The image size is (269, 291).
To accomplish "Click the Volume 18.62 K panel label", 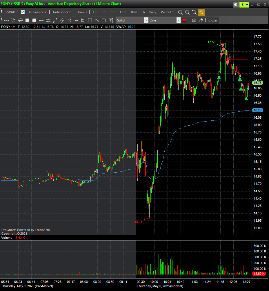I will click(x=13, y=238).
